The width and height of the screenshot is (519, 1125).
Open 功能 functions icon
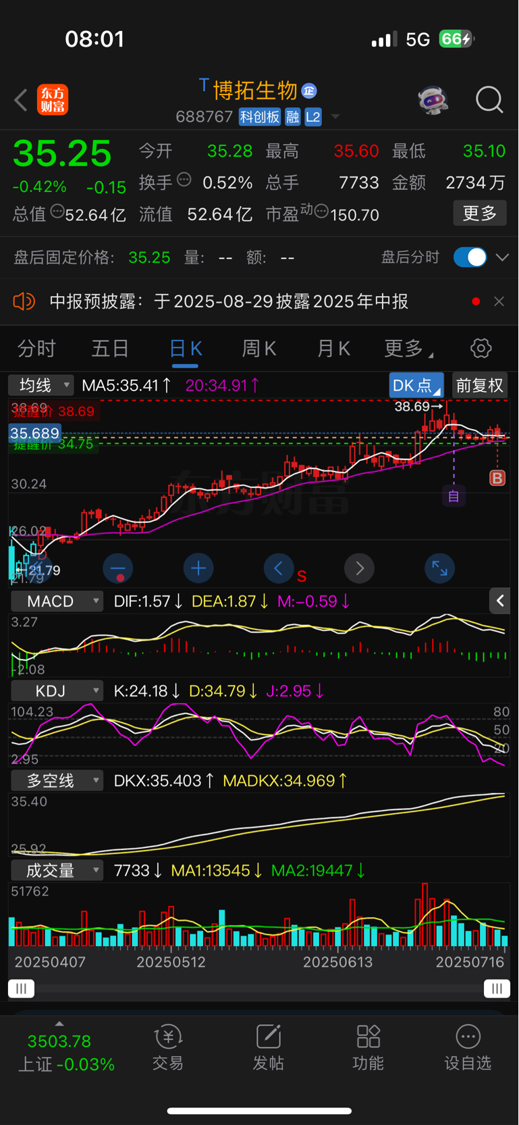[x=368, y=1048]
